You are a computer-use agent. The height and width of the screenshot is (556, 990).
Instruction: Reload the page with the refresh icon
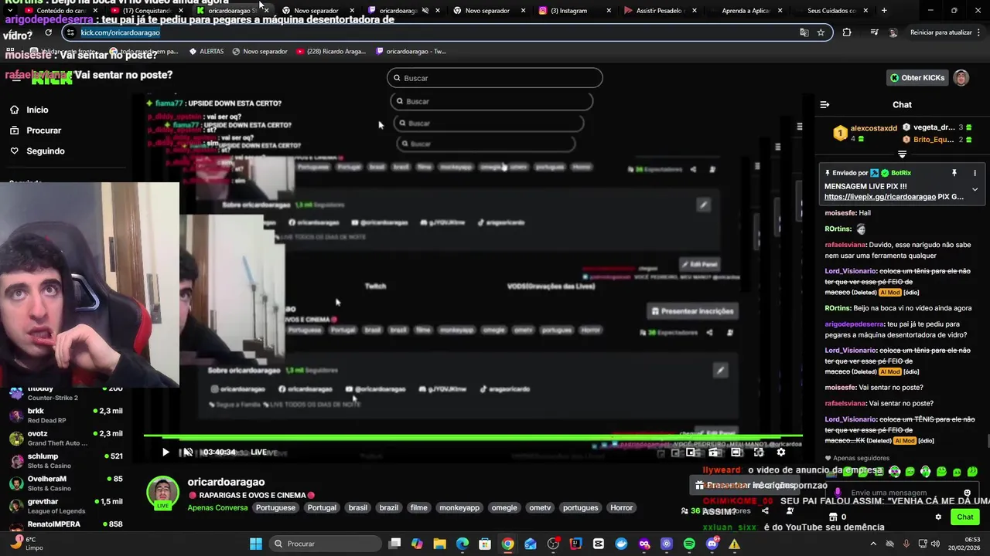point(48,32)
